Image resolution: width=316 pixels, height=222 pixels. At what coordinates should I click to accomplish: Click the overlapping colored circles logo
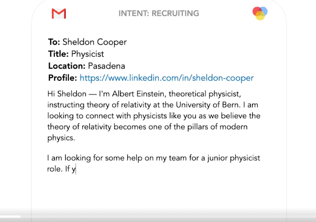[260, 13]
